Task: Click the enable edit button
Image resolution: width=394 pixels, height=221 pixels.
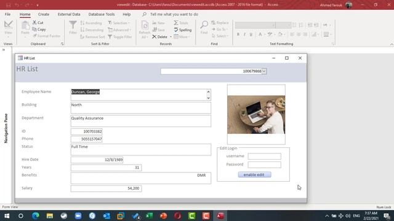Action: (254, 174)
